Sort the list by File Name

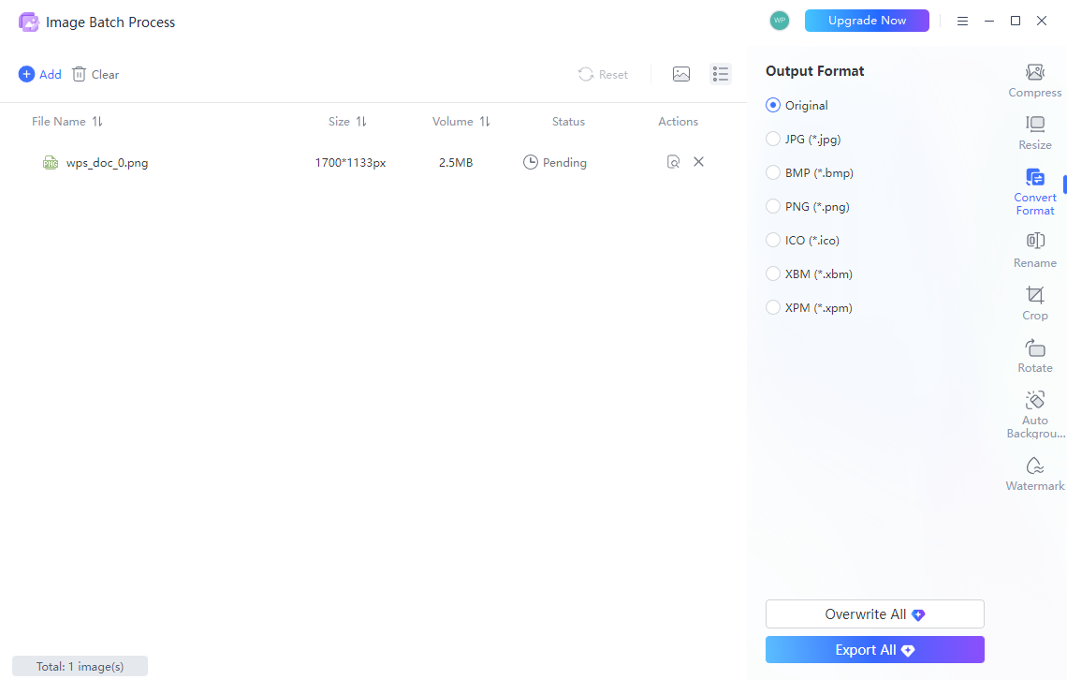(66, 121)
